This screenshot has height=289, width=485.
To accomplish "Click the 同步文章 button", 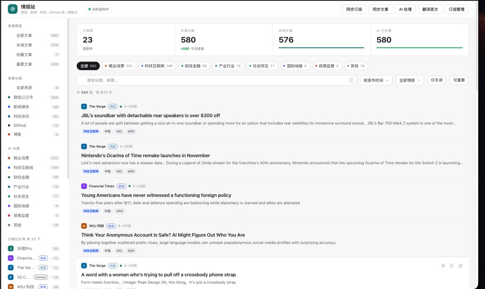I will pyautogui.click(x=380, y=9).
